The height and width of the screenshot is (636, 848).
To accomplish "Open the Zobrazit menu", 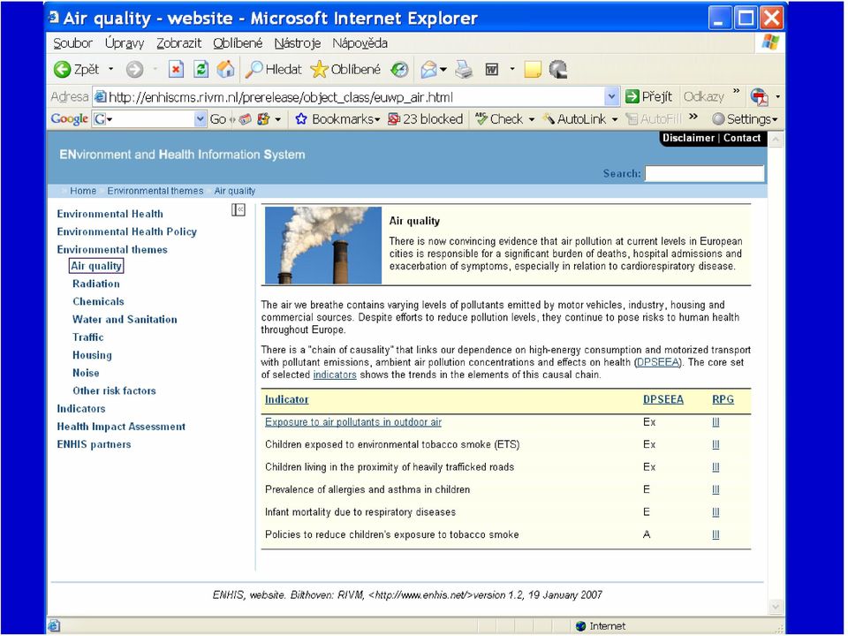I will (x=178, y=43).
